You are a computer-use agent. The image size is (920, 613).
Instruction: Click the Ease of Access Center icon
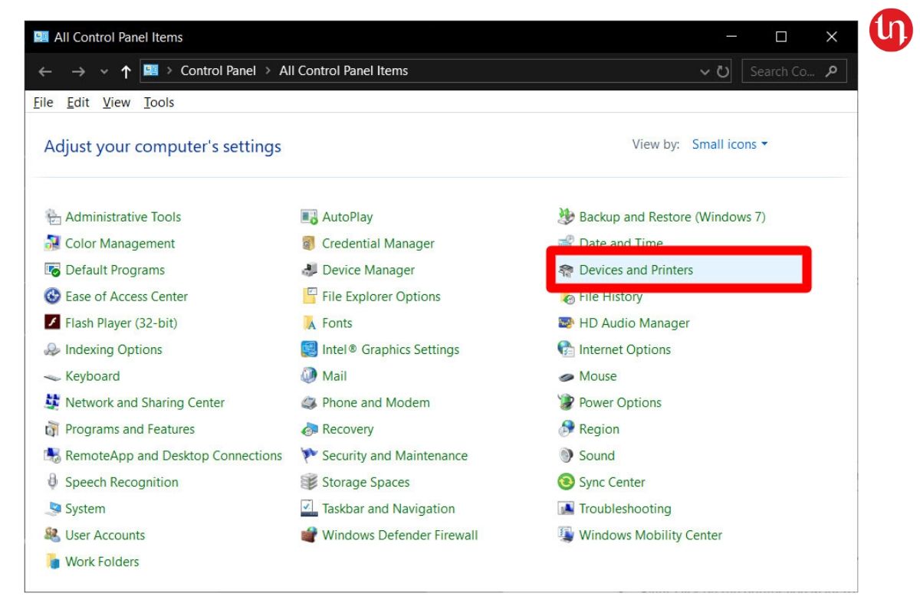pyautogui.click(x=53, y=297)
